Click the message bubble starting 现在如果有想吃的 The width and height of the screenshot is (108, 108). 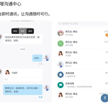pos(23,39)
